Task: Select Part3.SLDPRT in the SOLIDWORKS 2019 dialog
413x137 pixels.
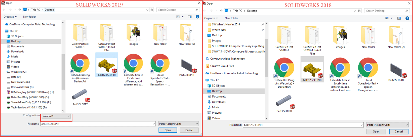Action: coord(80,98)
